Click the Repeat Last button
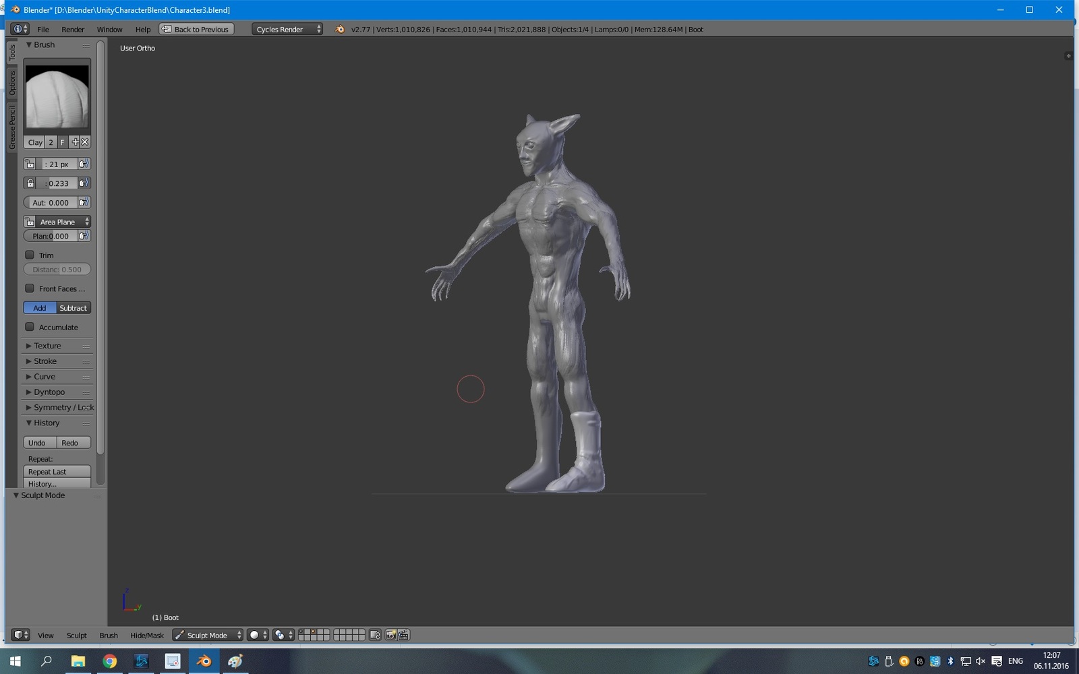 (x=57, y=472)
